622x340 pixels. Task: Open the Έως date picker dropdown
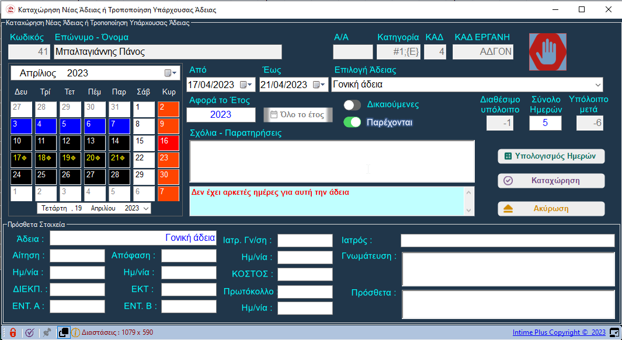(320, 85)
